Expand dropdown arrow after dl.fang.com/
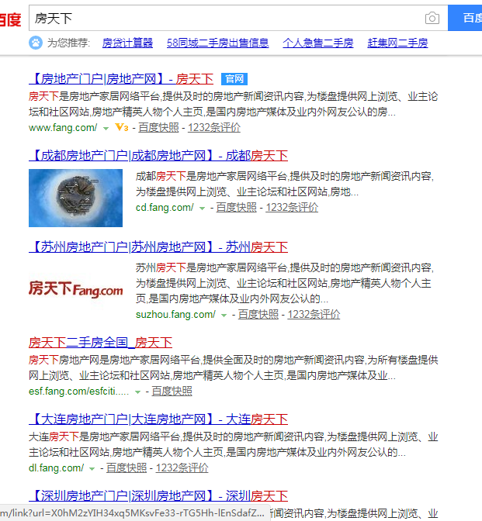482x521 pixels. pos(92,469)
